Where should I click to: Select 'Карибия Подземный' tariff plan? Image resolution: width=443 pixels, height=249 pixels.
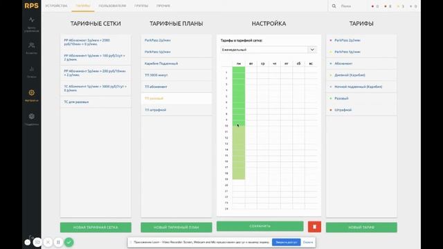(177, 64)
